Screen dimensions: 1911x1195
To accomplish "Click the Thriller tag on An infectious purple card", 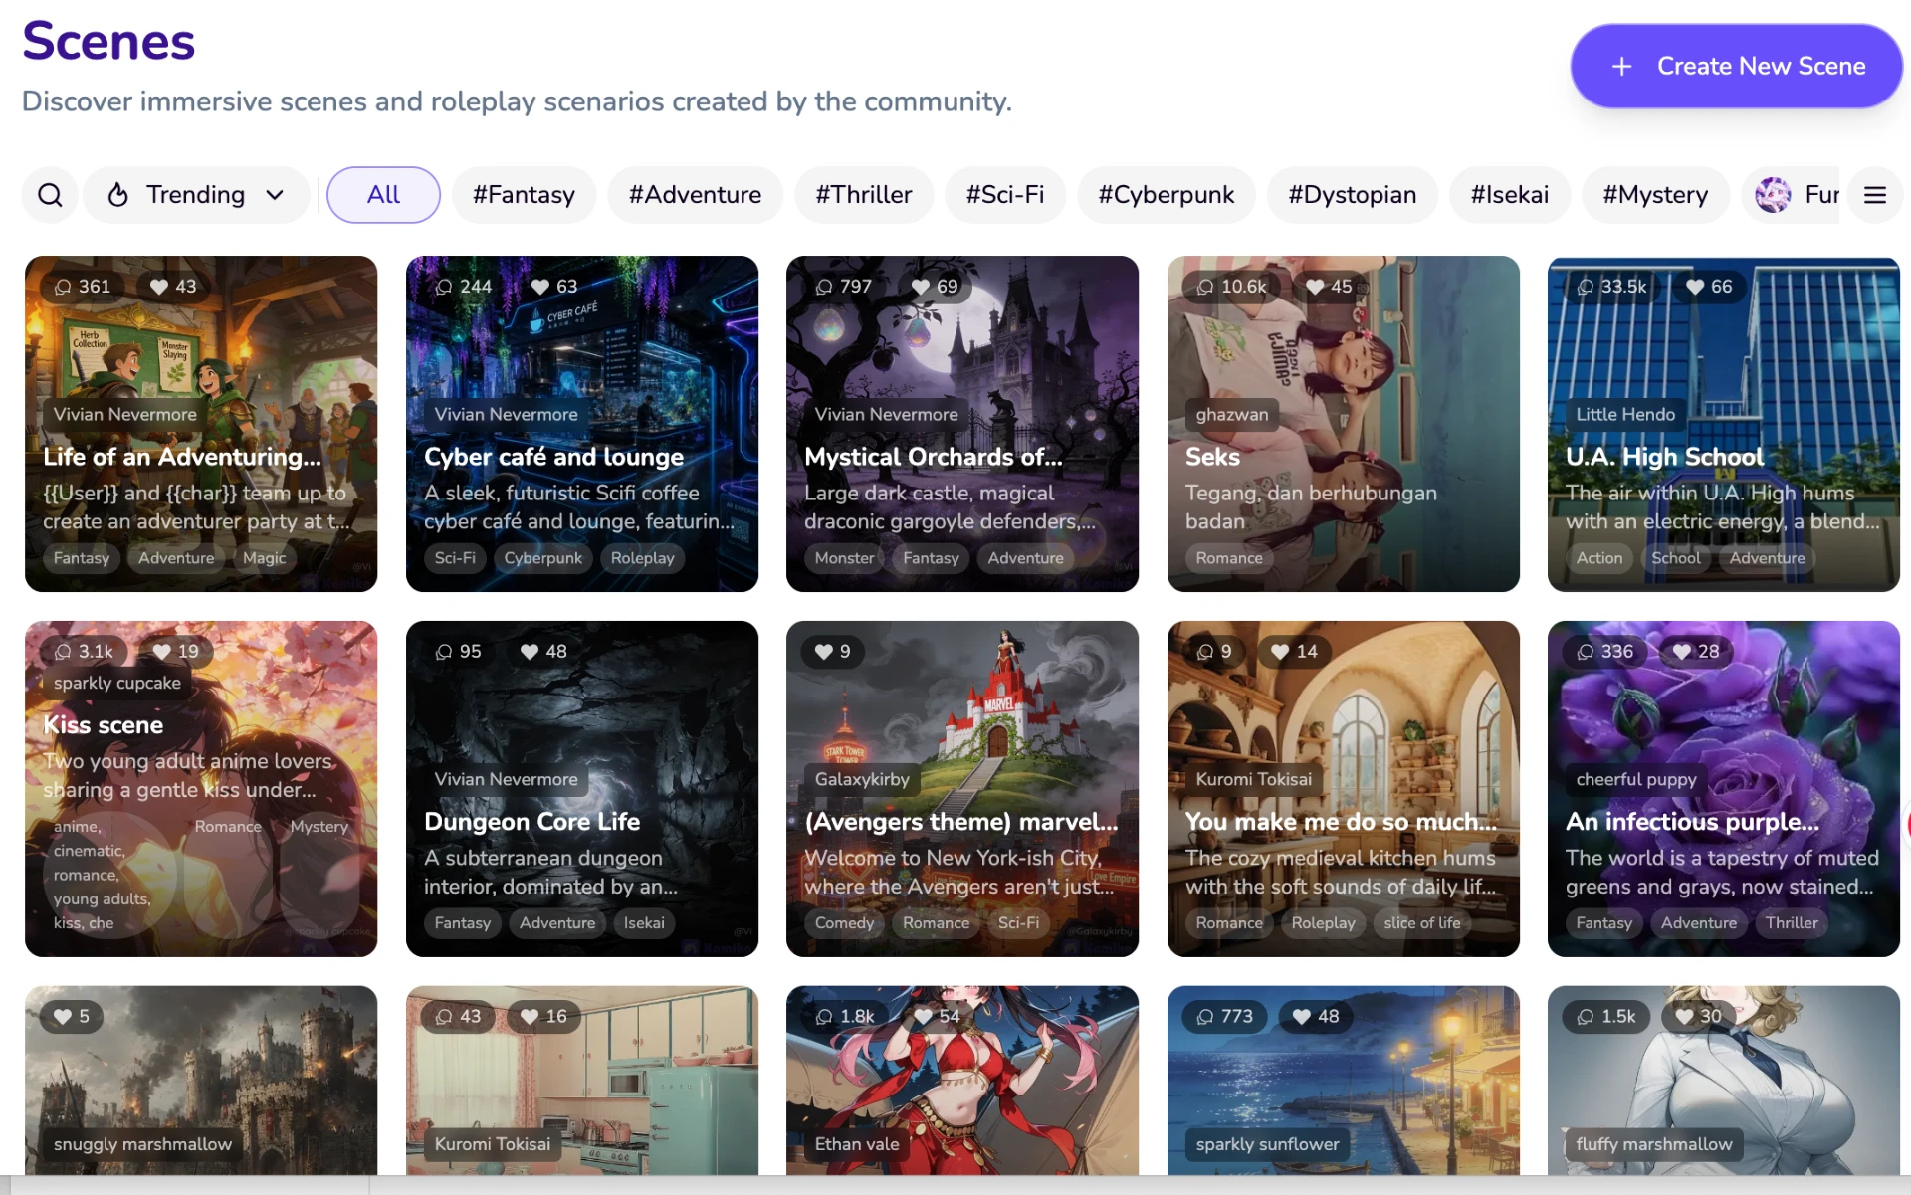I will coord(1792,923).
